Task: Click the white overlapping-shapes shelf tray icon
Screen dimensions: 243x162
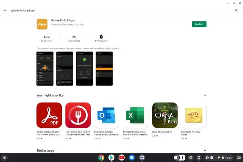Action: (x=179, y=158)
